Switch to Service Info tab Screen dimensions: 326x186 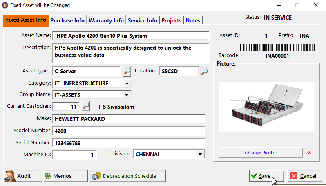tap(143, 20)
